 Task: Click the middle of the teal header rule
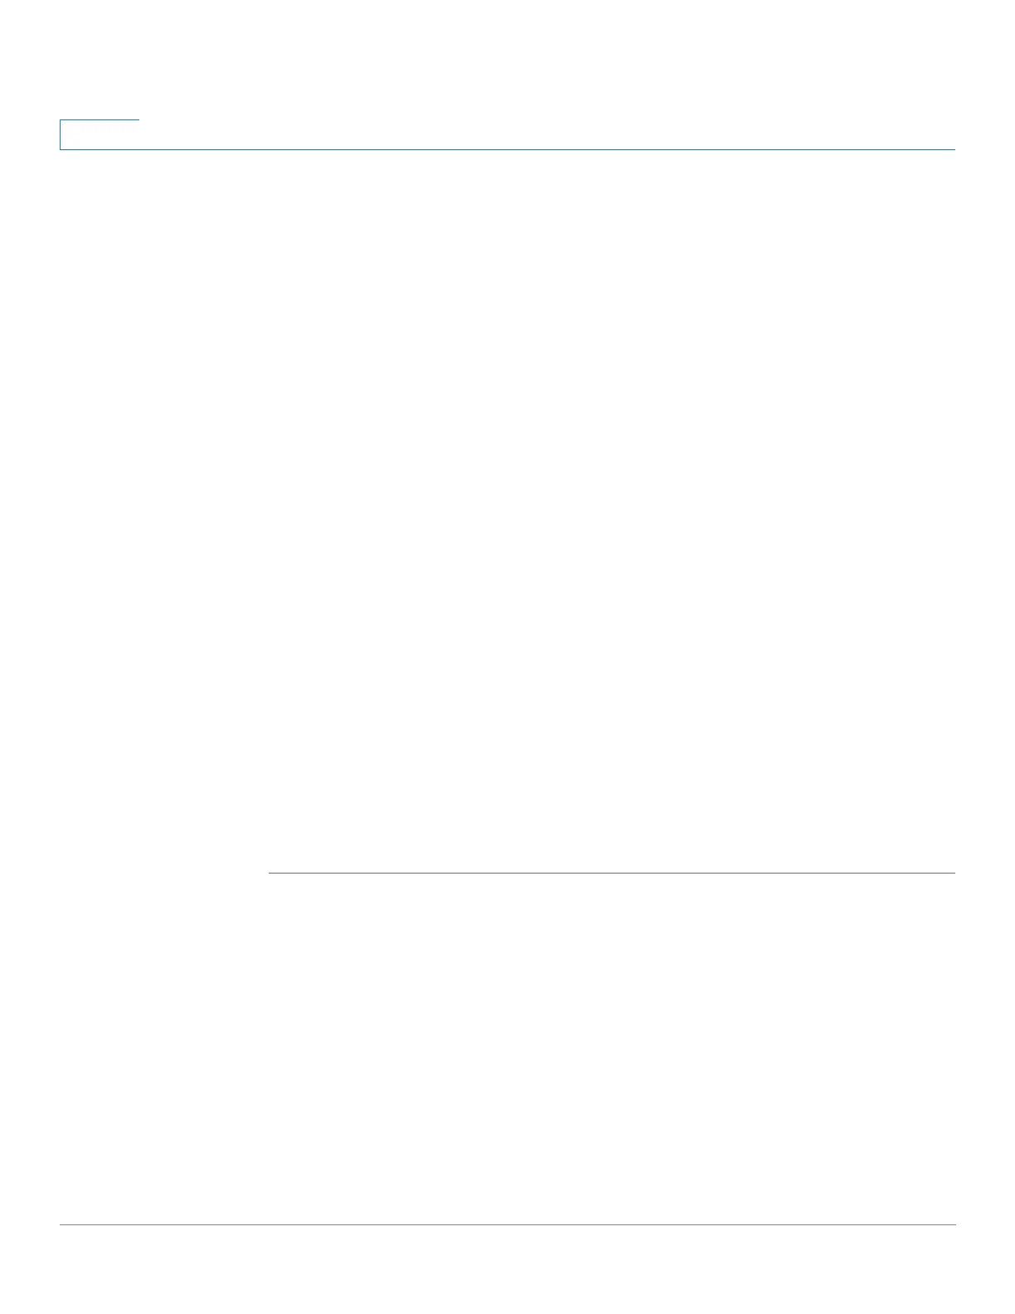point(508,149)
